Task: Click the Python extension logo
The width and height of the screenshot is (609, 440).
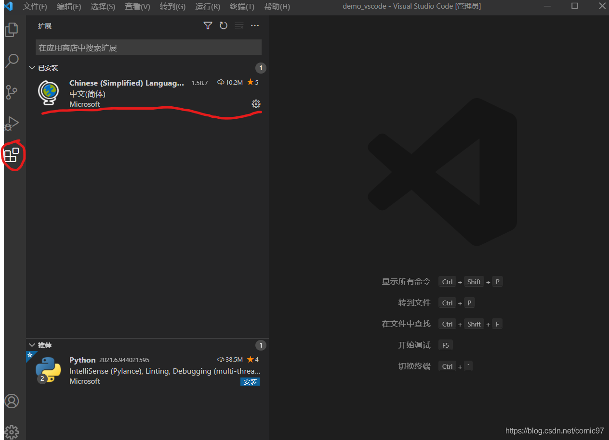Action: [x=48, y=369]
